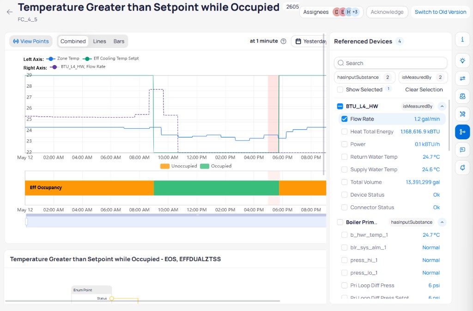Image resolution: width=473 pixels, height=311 pixels.
Task: Switch to the Bars chart view
Action: pos(119,41)
